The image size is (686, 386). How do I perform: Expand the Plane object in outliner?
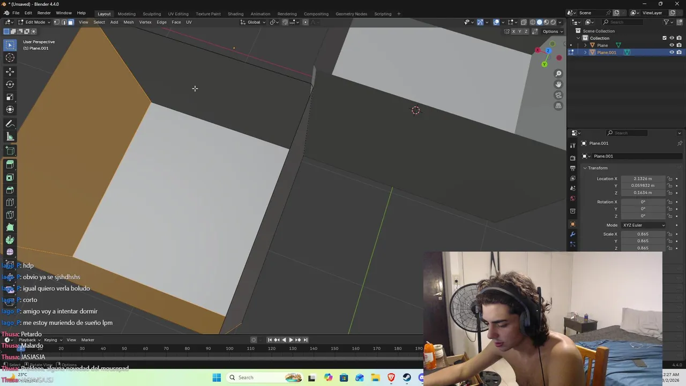(585, 45)
